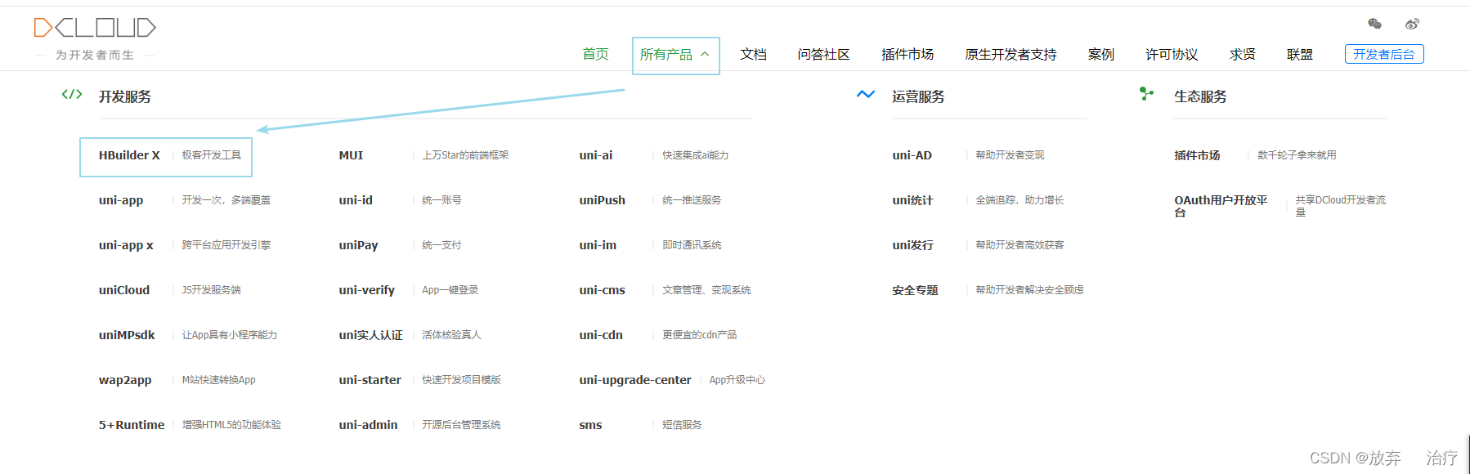Open the uni-id product link
The width and height of the screenshot is (1470, 474).
pyautogui.click(x=356, y=200)
